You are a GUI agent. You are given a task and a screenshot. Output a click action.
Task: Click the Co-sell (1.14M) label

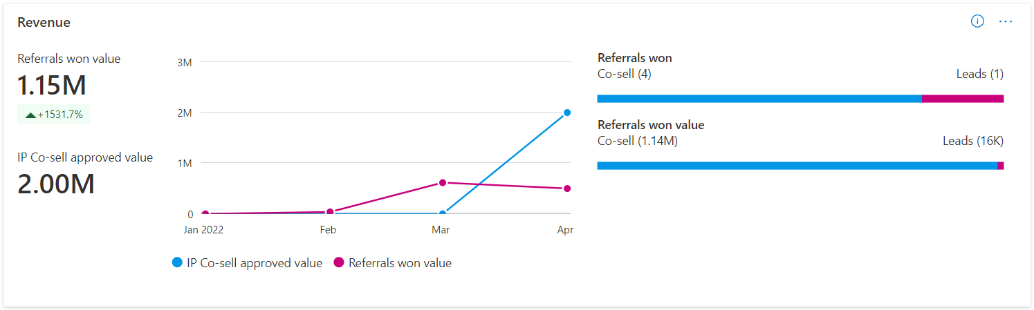(x=637, y=141)
